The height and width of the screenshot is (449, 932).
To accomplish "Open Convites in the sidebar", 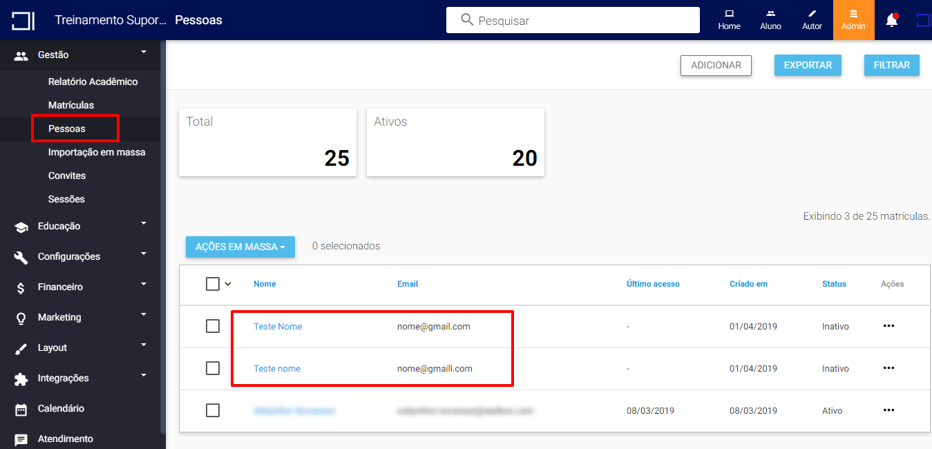I will 67,175.
